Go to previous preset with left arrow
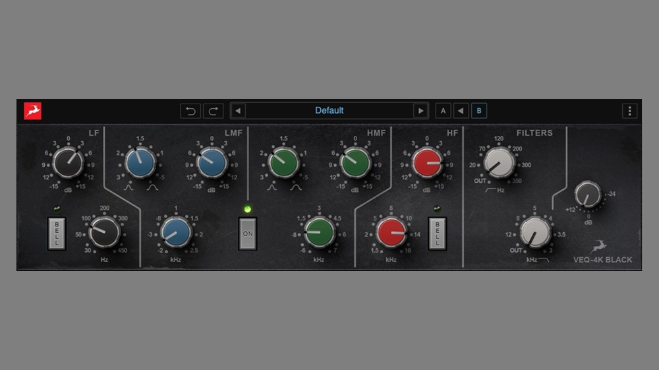 [238, 111]
